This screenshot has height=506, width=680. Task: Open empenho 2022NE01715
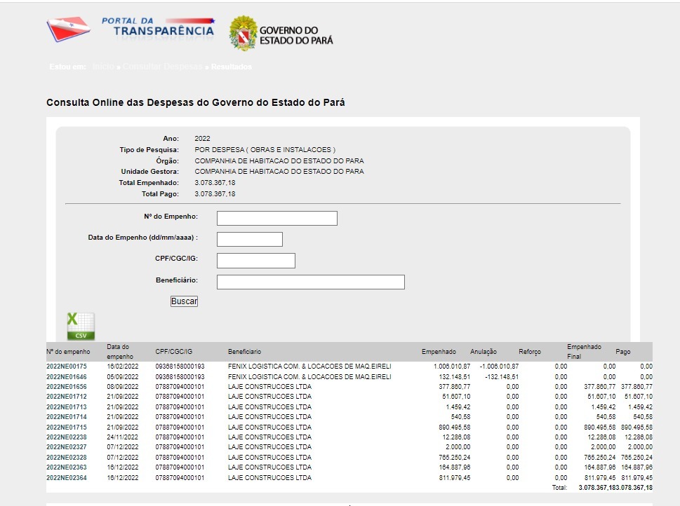tap(67, 427)
